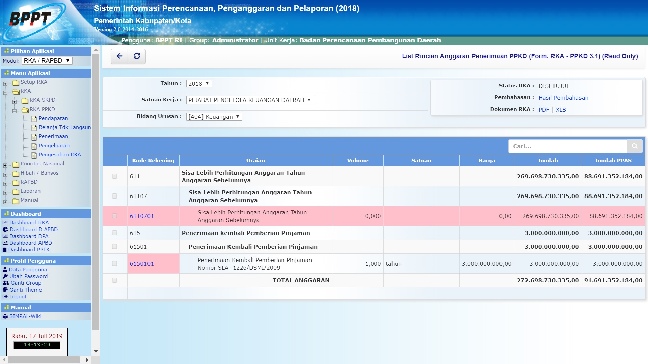Click inside the Cari search field
Viewport: 648px width, 364px height.
click(x=567, y=146)
